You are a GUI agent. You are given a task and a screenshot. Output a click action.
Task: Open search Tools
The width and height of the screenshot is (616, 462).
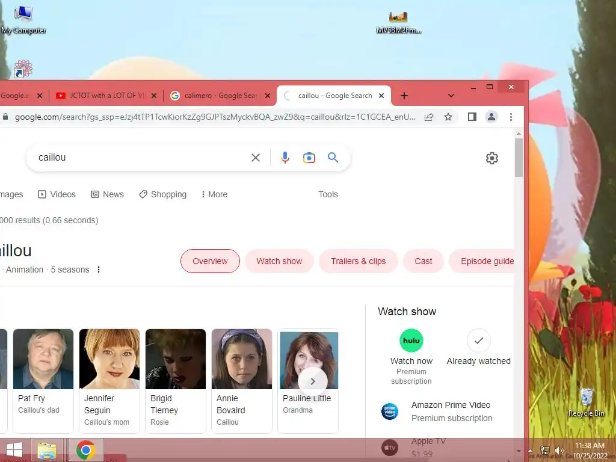(328, 194)
